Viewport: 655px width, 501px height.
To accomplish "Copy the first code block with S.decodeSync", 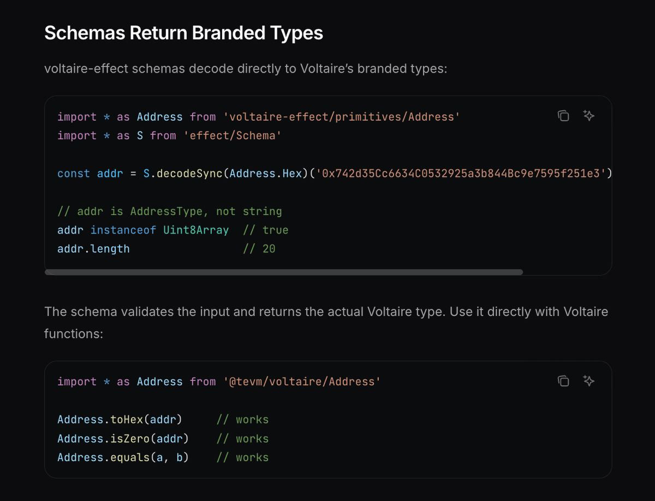I will (x=563, y=116).
